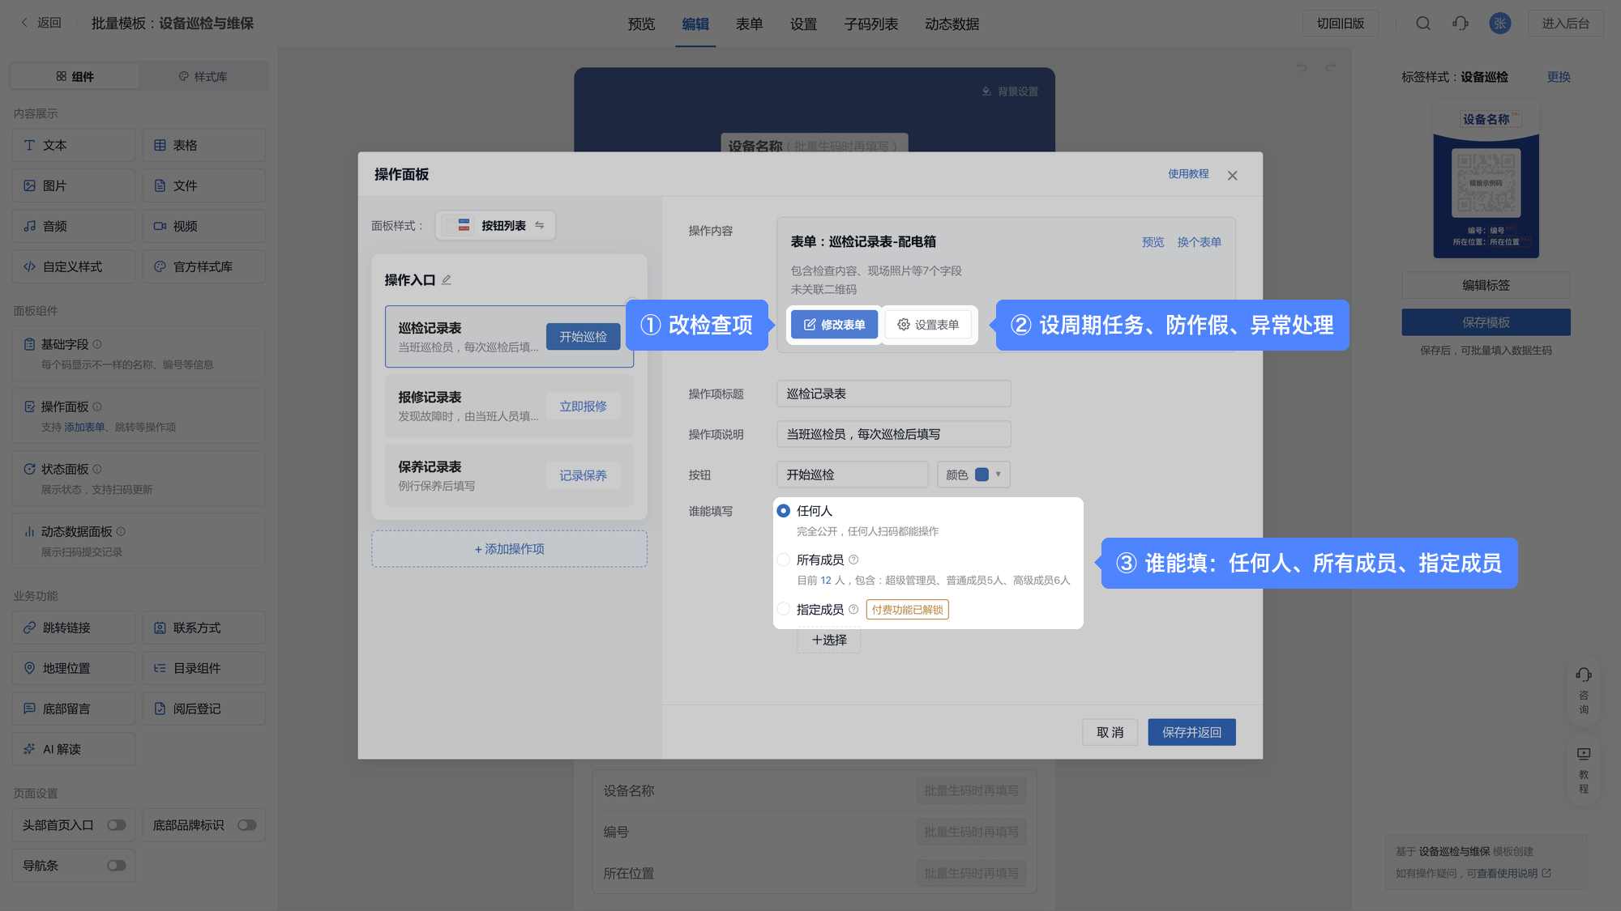
Task: Click the undo arrow icon above canvas
Action: coord(1302,67)
